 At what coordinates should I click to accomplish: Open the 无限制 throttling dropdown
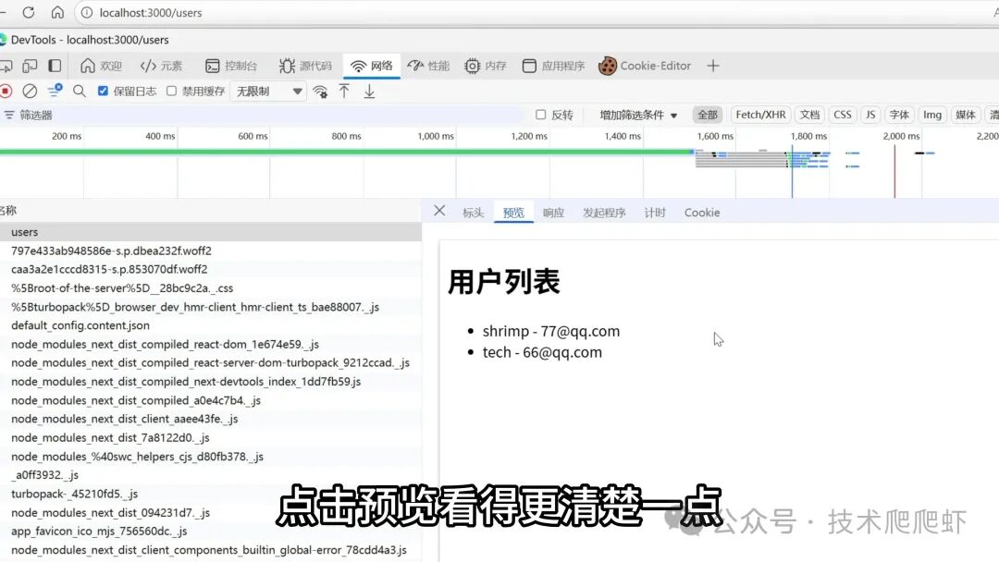point(268,91)
